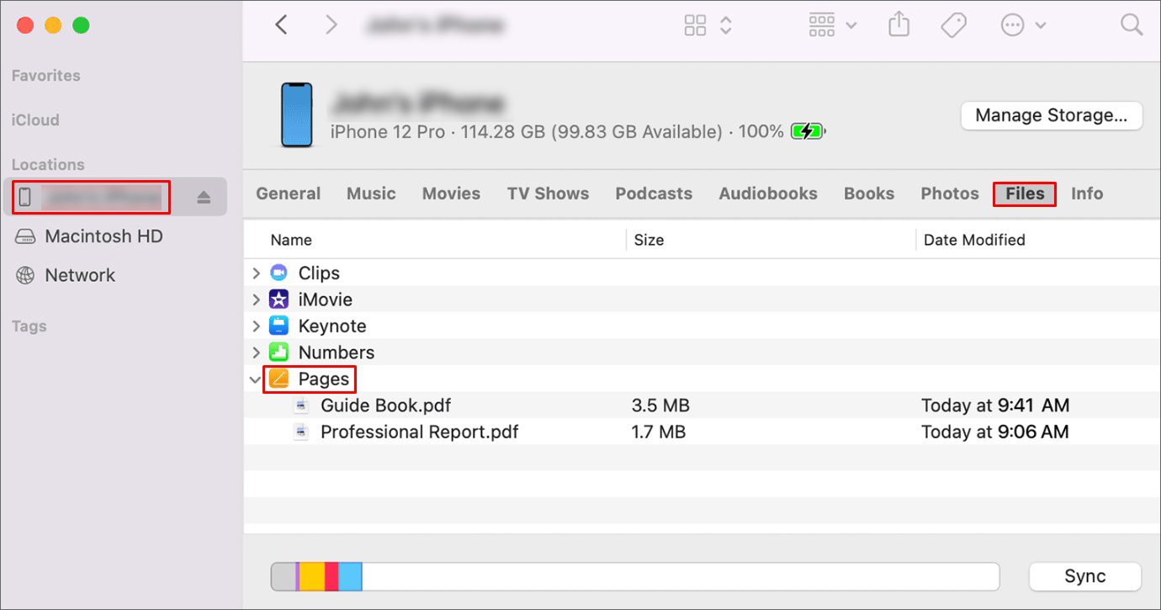Click the Favorites sidebar heading

(46, 76)
